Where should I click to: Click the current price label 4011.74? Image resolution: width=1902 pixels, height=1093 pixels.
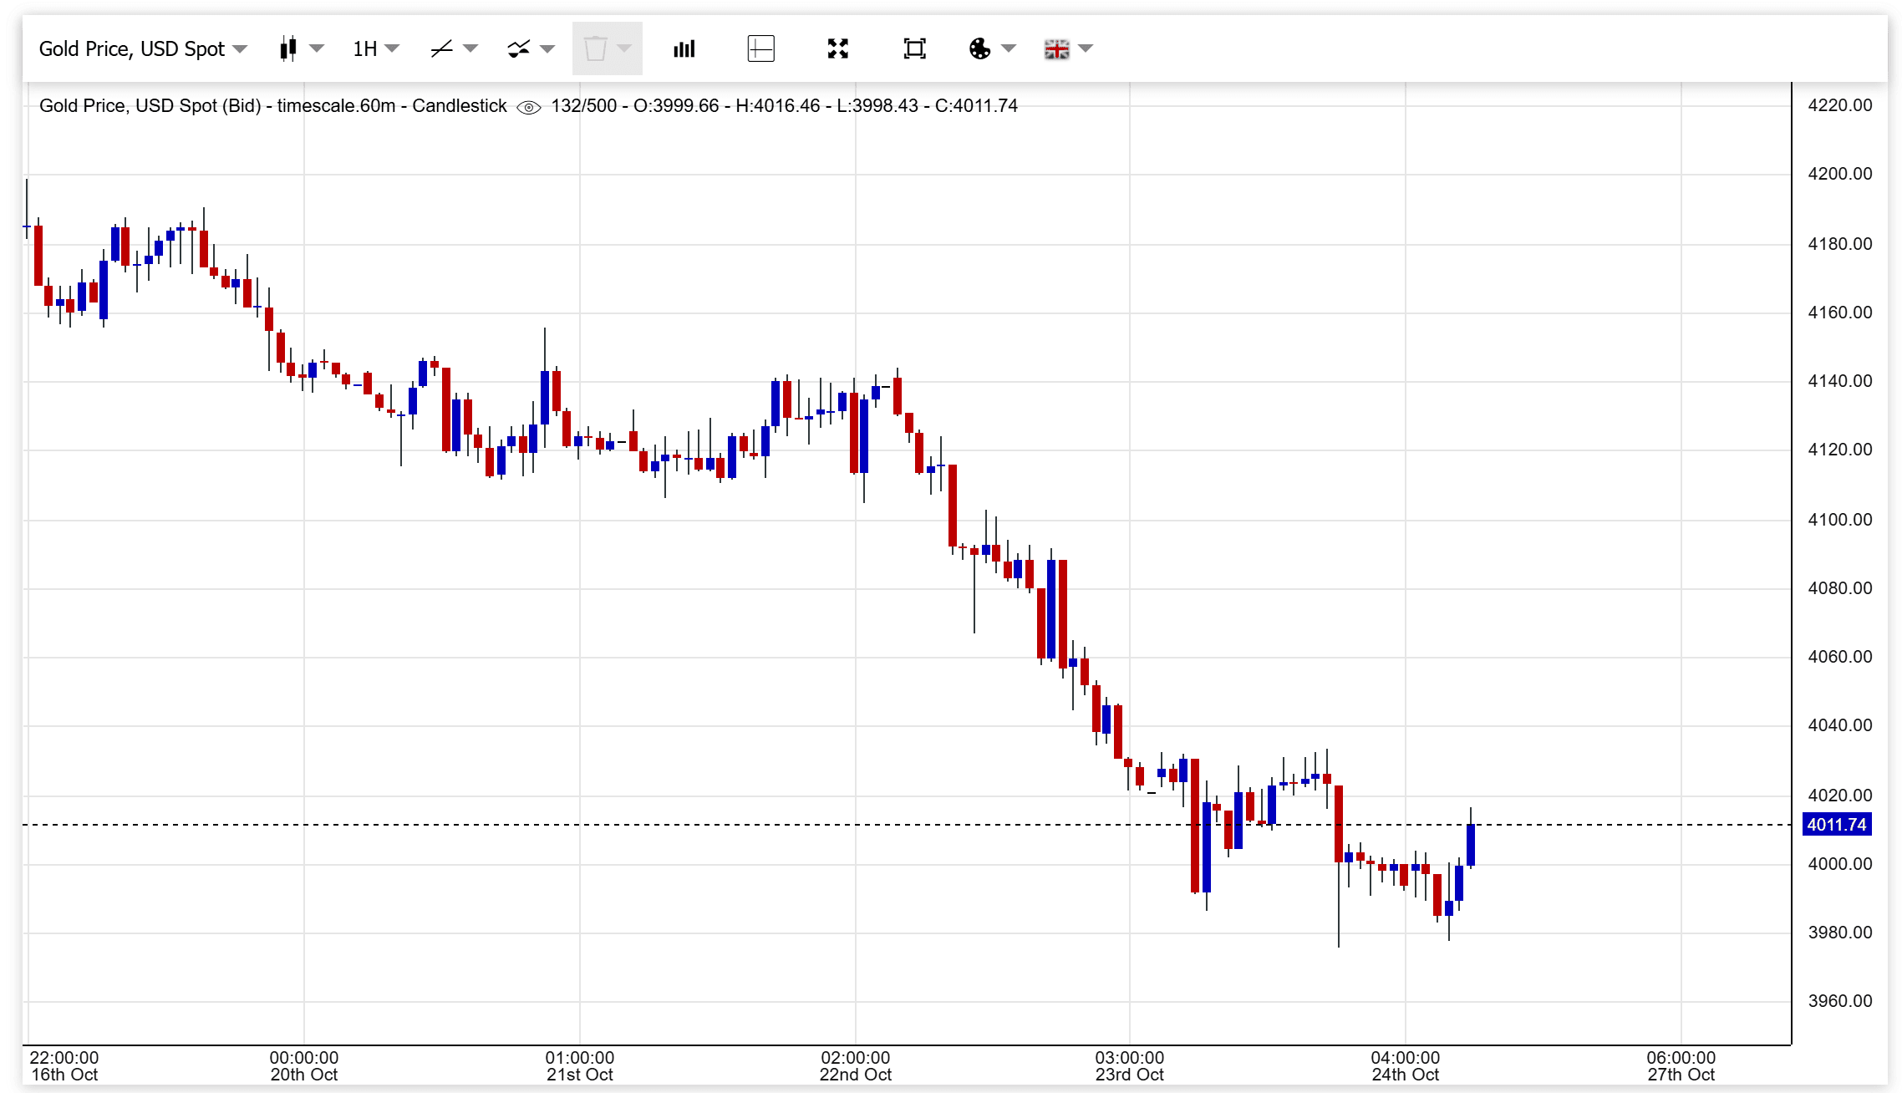pos(1837,825)
